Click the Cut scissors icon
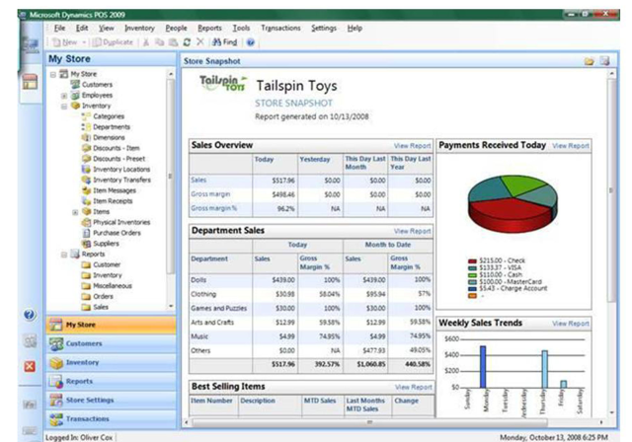 [146, 42]
